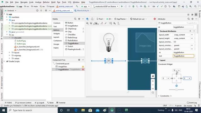Toggle autoconnect magnet icon
The image size is (201, 113).
pos(91,23)
